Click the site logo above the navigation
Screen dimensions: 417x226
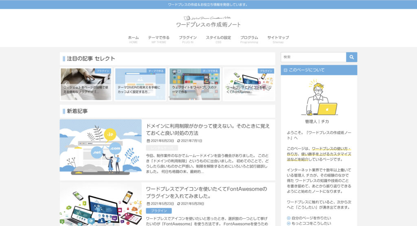[208, 22]
